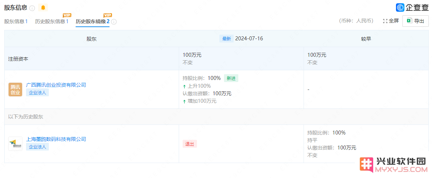
Task: Click the 最新 label next to 2024-07-16
Action: click(x=227, y=39)
